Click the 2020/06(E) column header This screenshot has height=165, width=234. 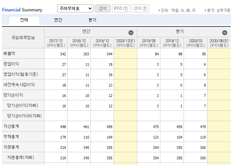(x=219, y=43)
